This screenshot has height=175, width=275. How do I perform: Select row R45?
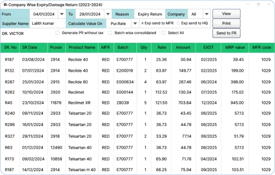pos(137,103)
